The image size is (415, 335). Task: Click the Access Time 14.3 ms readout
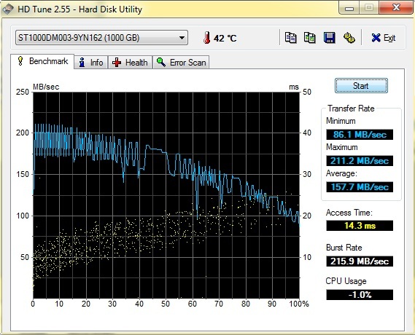360,226
